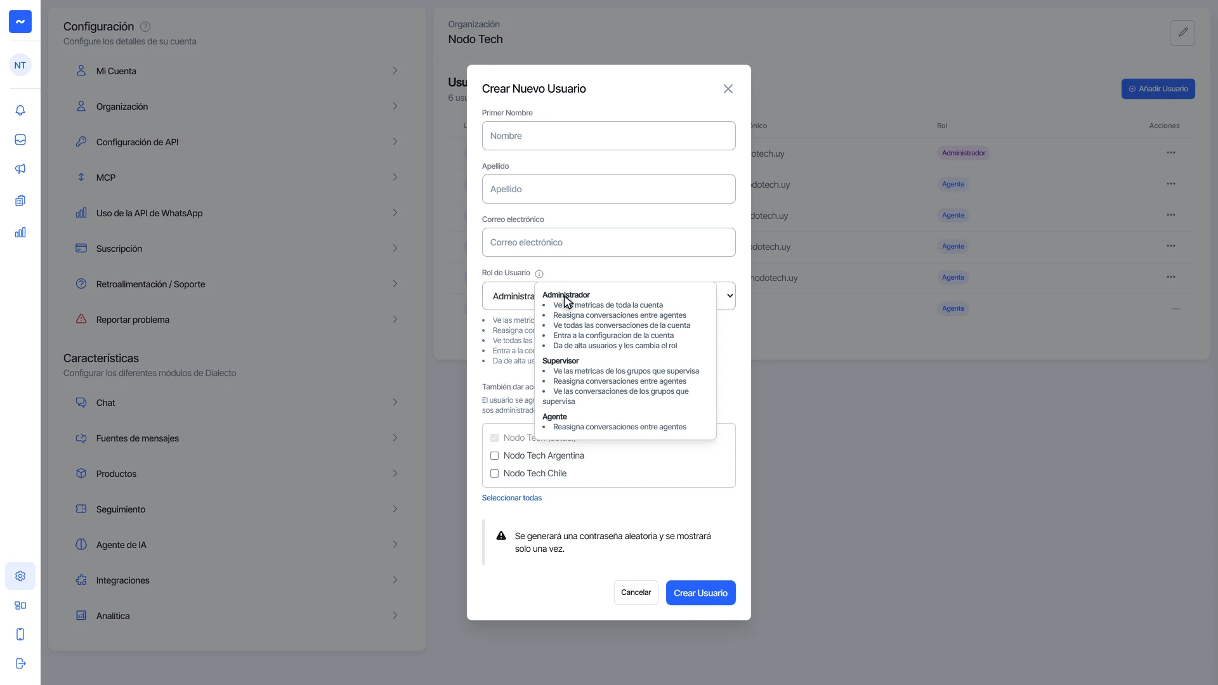Open MCP settings item

[237, 178]
